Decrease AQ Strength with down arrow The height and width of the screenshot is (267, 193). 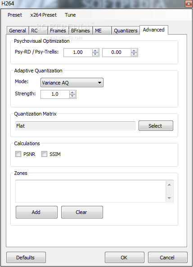72,96
